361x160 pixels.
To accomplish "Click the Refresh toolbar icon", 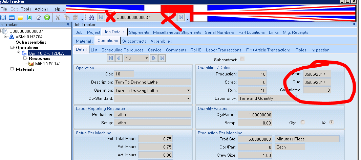I will point(29,17).
